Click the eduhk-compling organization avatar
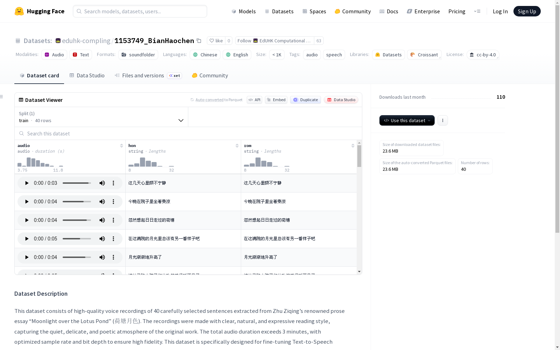 point(58,41)
